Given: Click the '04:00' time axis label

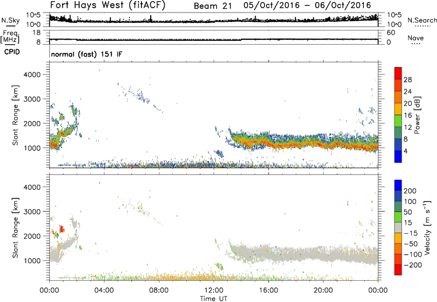Looking at the screenshot, I should (104, 291).
